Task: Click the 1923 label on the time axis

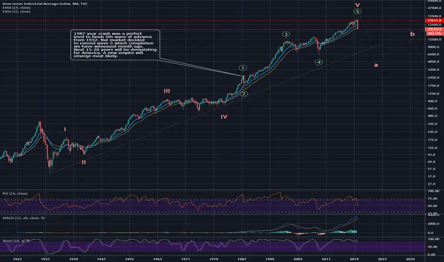Action: (x=17, y=259)
